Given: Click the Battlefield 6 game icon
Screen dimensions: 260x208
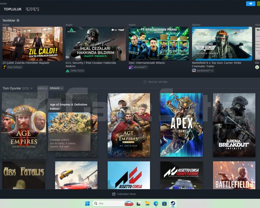Looking at the screenshot, I should (194, 71).
